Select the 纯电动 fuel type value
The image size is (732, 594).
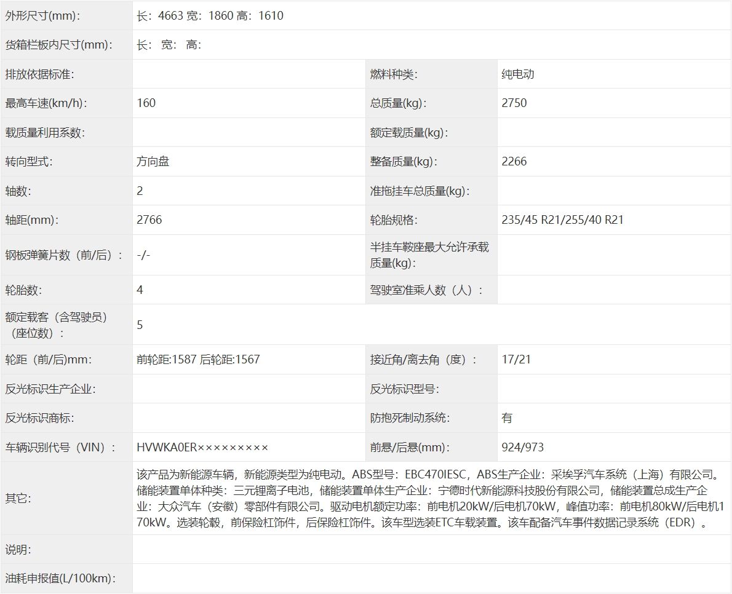tap(518, 74)
